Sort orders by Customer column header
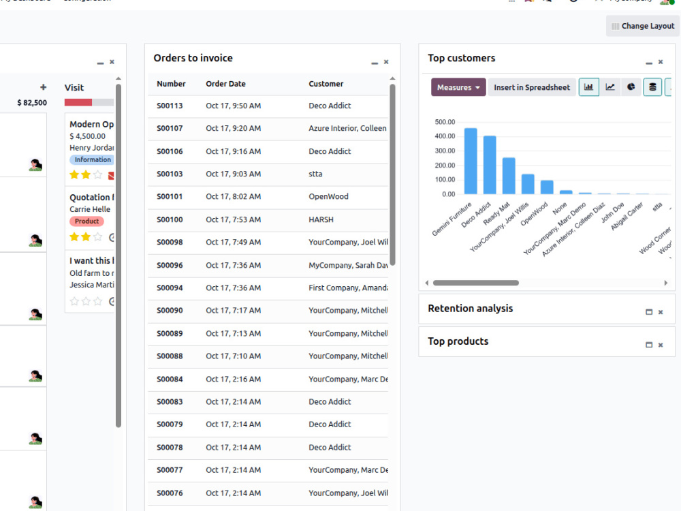Viewport: 681px width, 511px height. point(326,84)
